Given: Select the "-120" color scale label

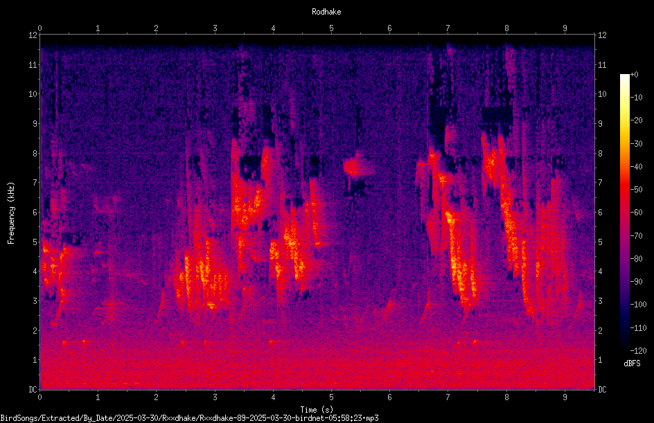Looking at the screenshot, I should point(638,351).
